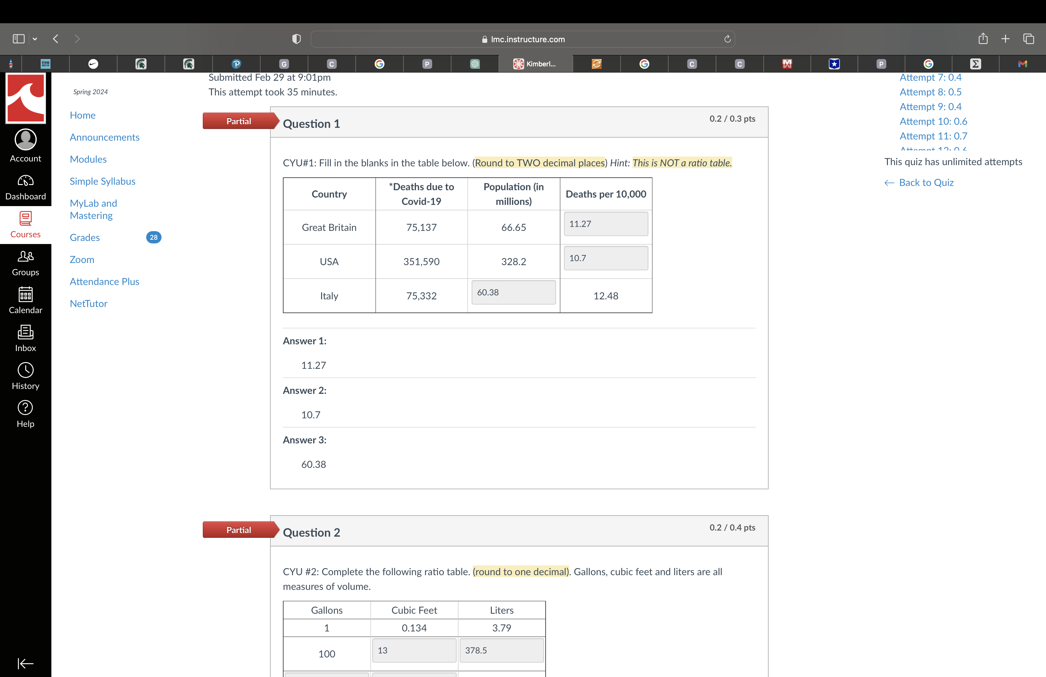Click the Groups sidebar icon
Viewport: 1046px width, 677px height.
25,257
